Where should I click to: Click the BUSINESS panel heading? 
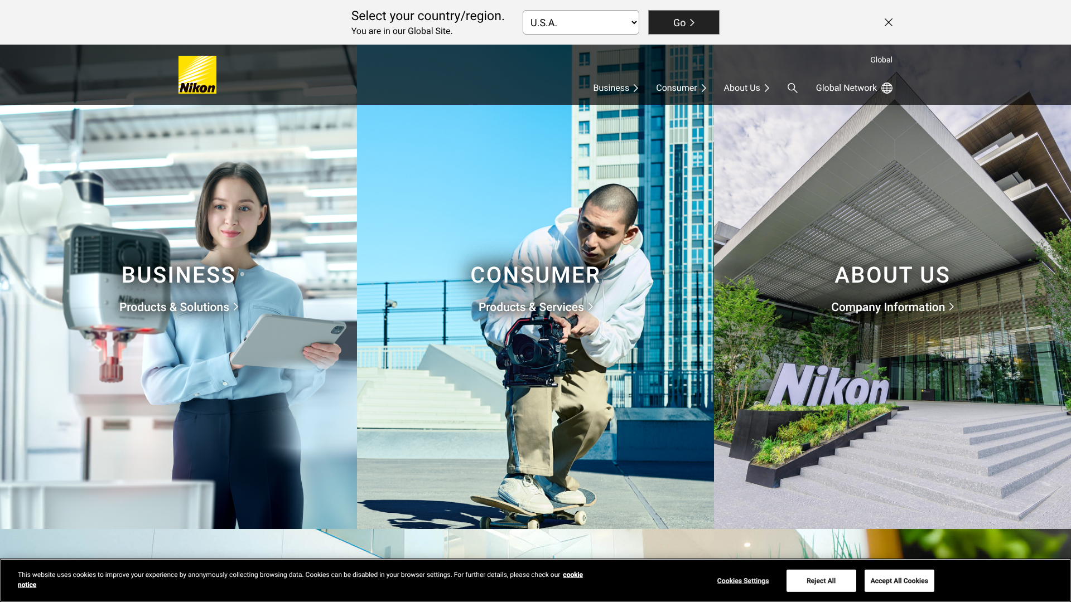(178, 275)
